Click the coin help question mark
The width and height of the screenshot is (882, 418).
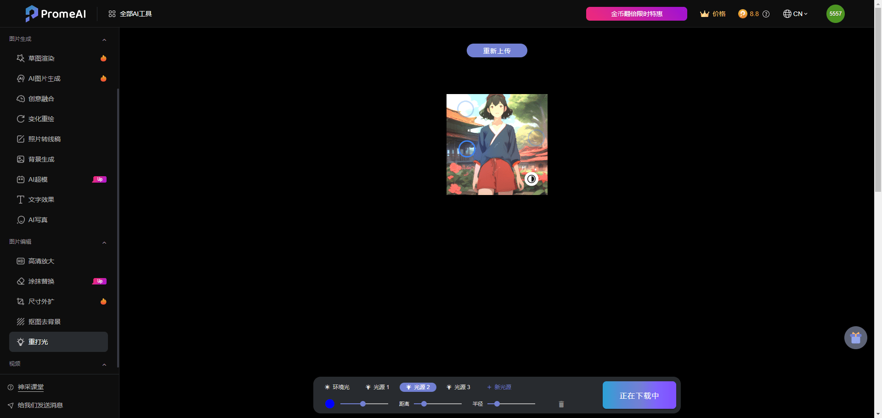[766, 14]
